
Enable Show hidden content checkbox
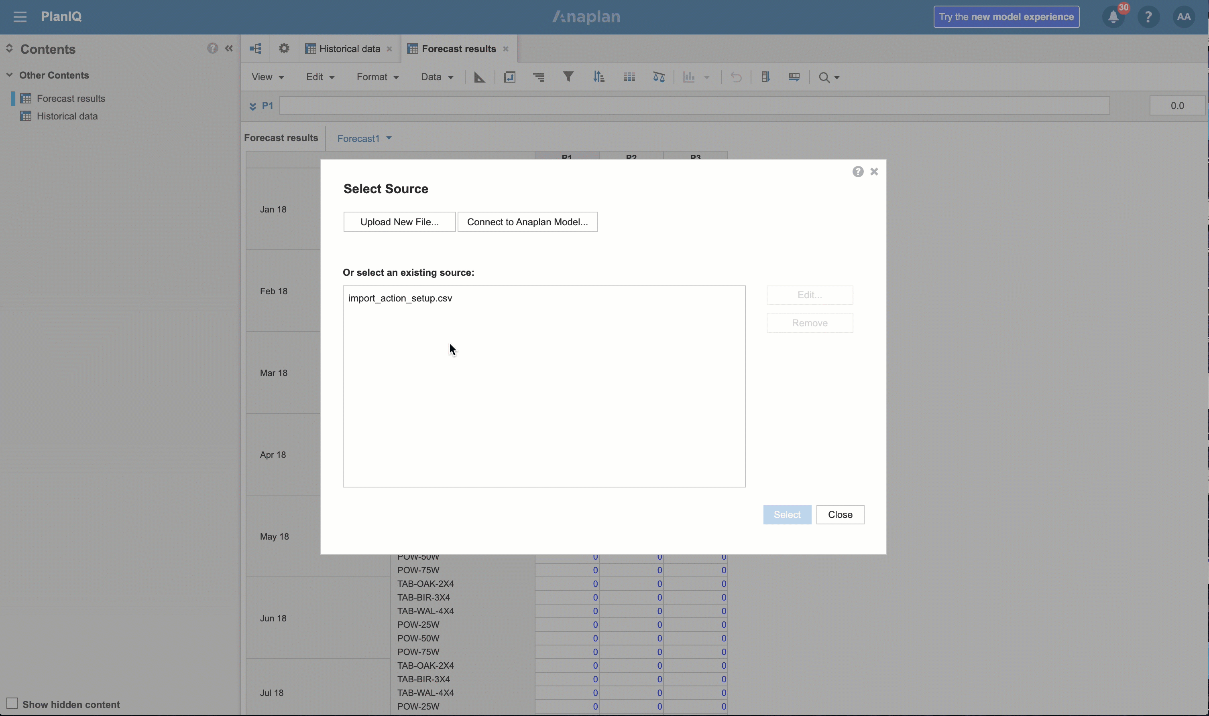pos(12,704)
